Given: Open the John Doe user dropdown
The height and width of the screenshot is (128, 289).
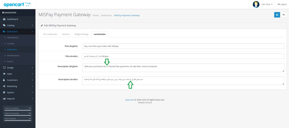Looking at the screenshot, I should [x=267, y=4].
